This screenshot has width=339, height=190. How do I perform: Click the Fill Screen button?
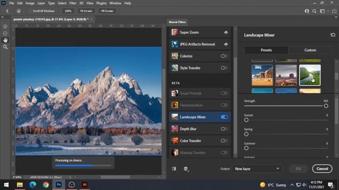click(107, 11)
